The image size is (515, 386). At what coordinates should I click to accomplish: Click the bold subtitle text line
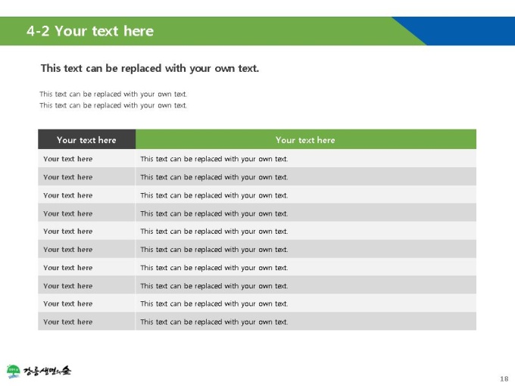(x=150, y=68)
